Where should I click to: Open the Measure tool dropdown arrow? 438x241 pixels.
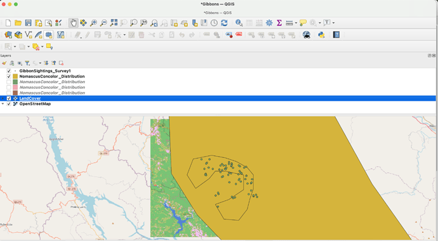(x=296, y=23)
